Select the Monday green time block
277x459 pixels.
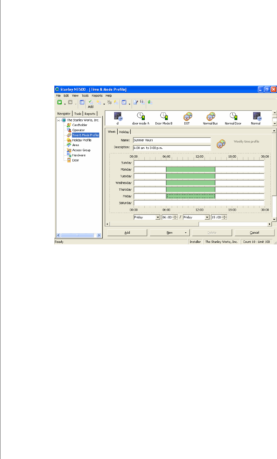191,169
